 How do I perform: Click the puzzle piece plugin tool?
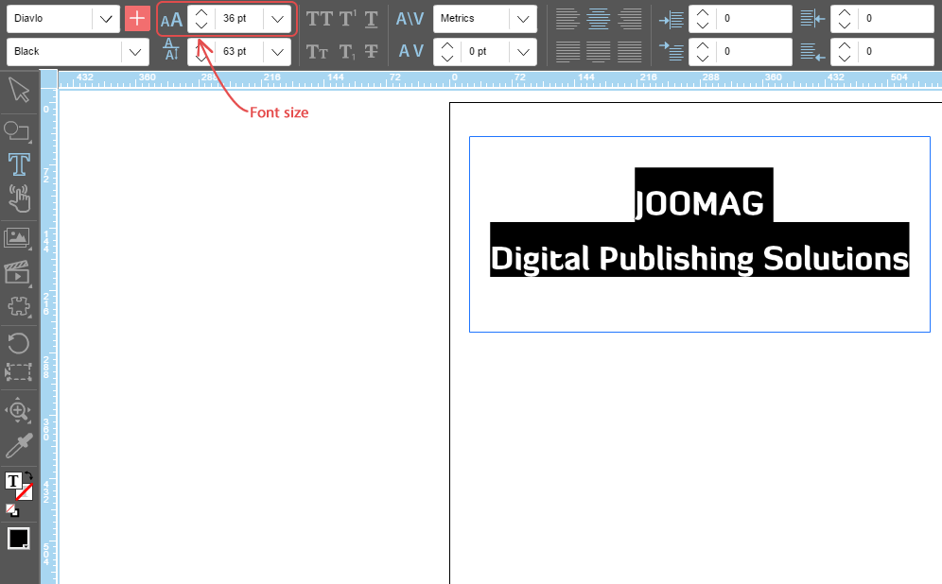click(18, 306)
